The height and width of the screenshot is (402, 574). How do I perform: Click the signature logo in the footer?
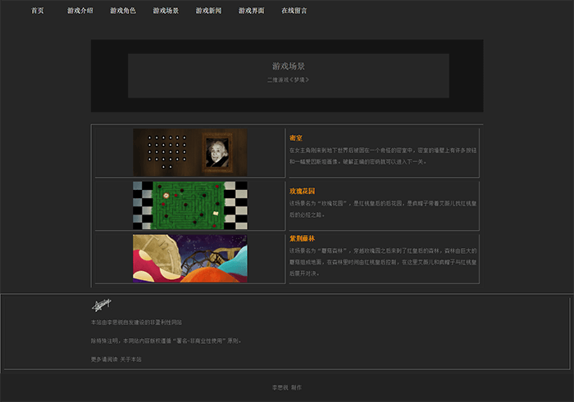click(x=101, y=306)
